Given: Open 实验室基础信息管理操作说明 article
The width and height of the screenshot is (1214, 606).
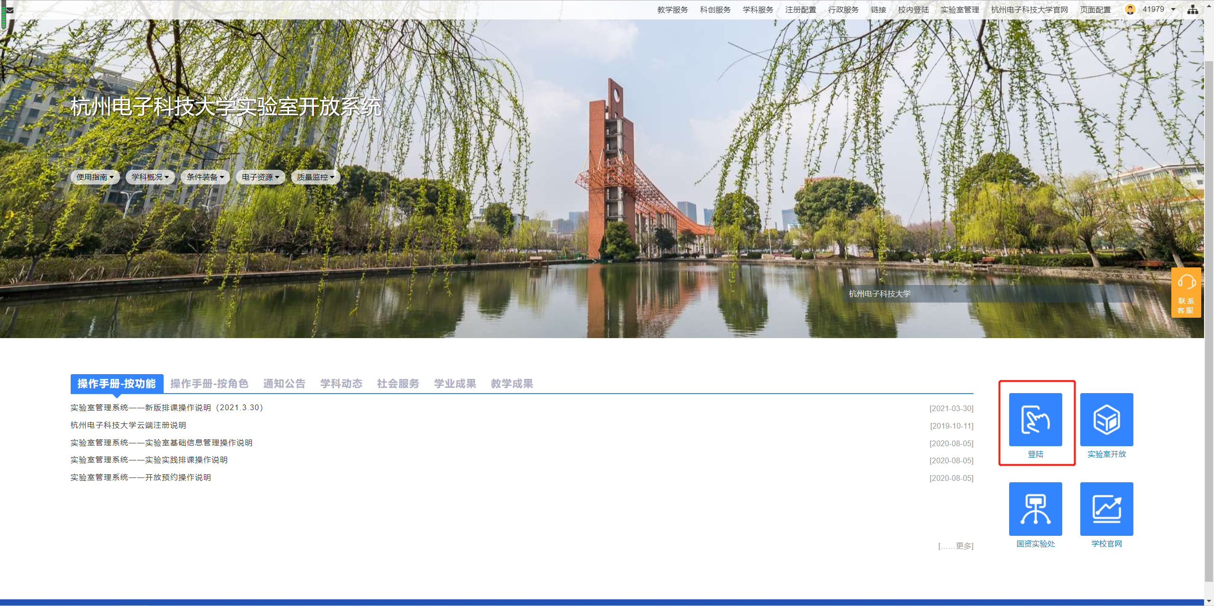Looking at the screenshot, I should point(161,443).
